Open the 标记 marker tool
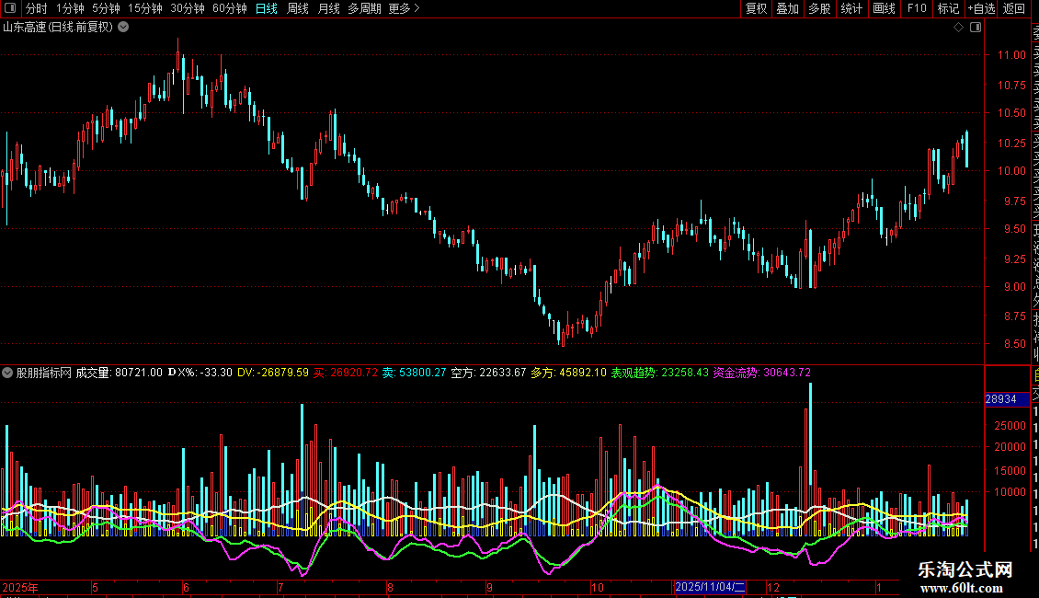1039x598 pixels. point(948,9)
